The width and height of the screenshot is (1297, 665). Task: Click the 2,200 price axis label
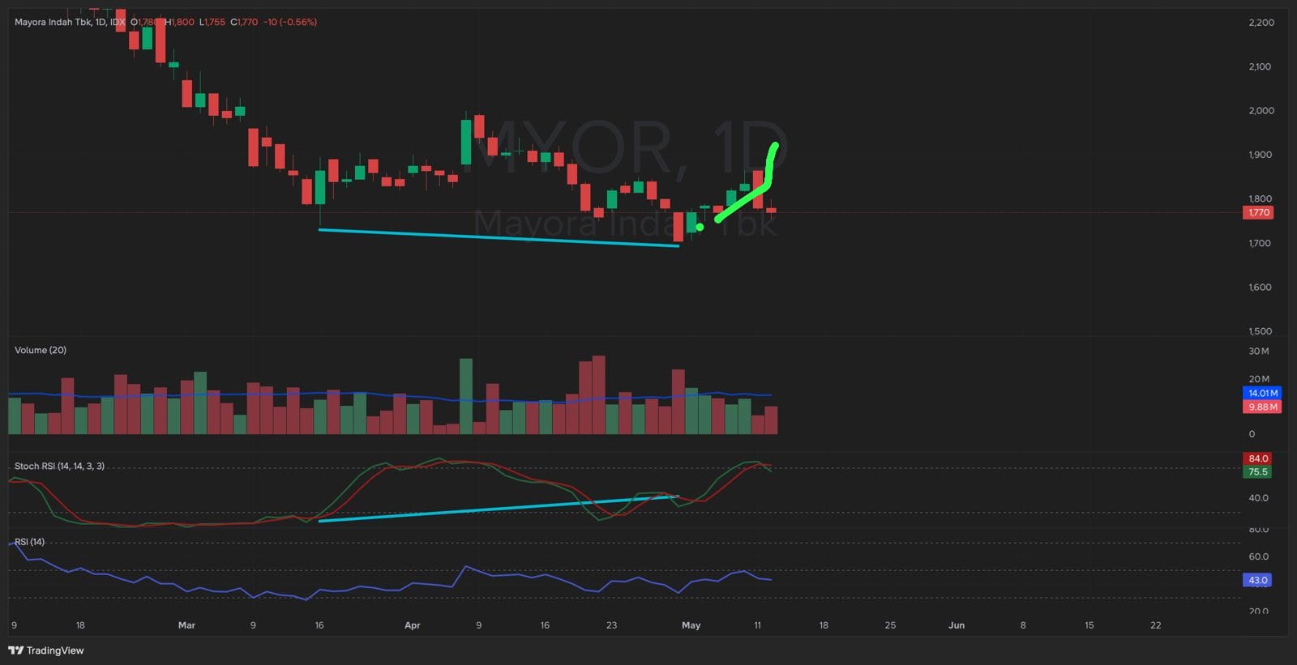pyautogui.click(x=1261, y=23)
